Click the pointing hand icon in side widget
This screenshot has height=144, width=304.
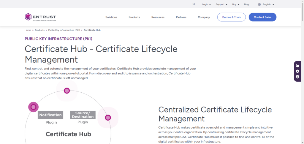297,66
